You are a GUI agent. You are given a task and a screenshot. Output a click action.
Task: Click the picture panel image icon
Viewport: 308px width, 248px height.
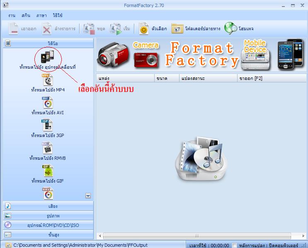tap(8, 216)
